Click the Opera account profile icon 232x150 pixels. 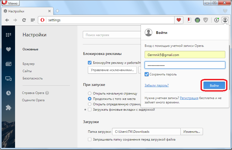click(225, 20)
